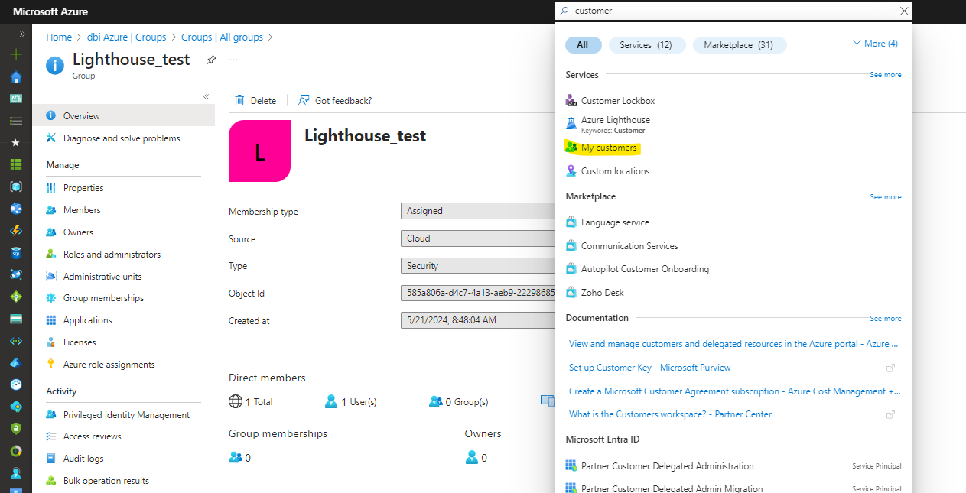Filter results by Marketplace (31) tab

click(x=739, y=45)
